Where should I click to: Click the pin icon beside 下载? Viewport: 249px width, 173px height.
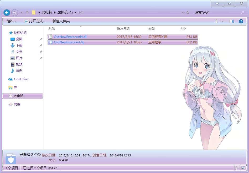(41, 45)
